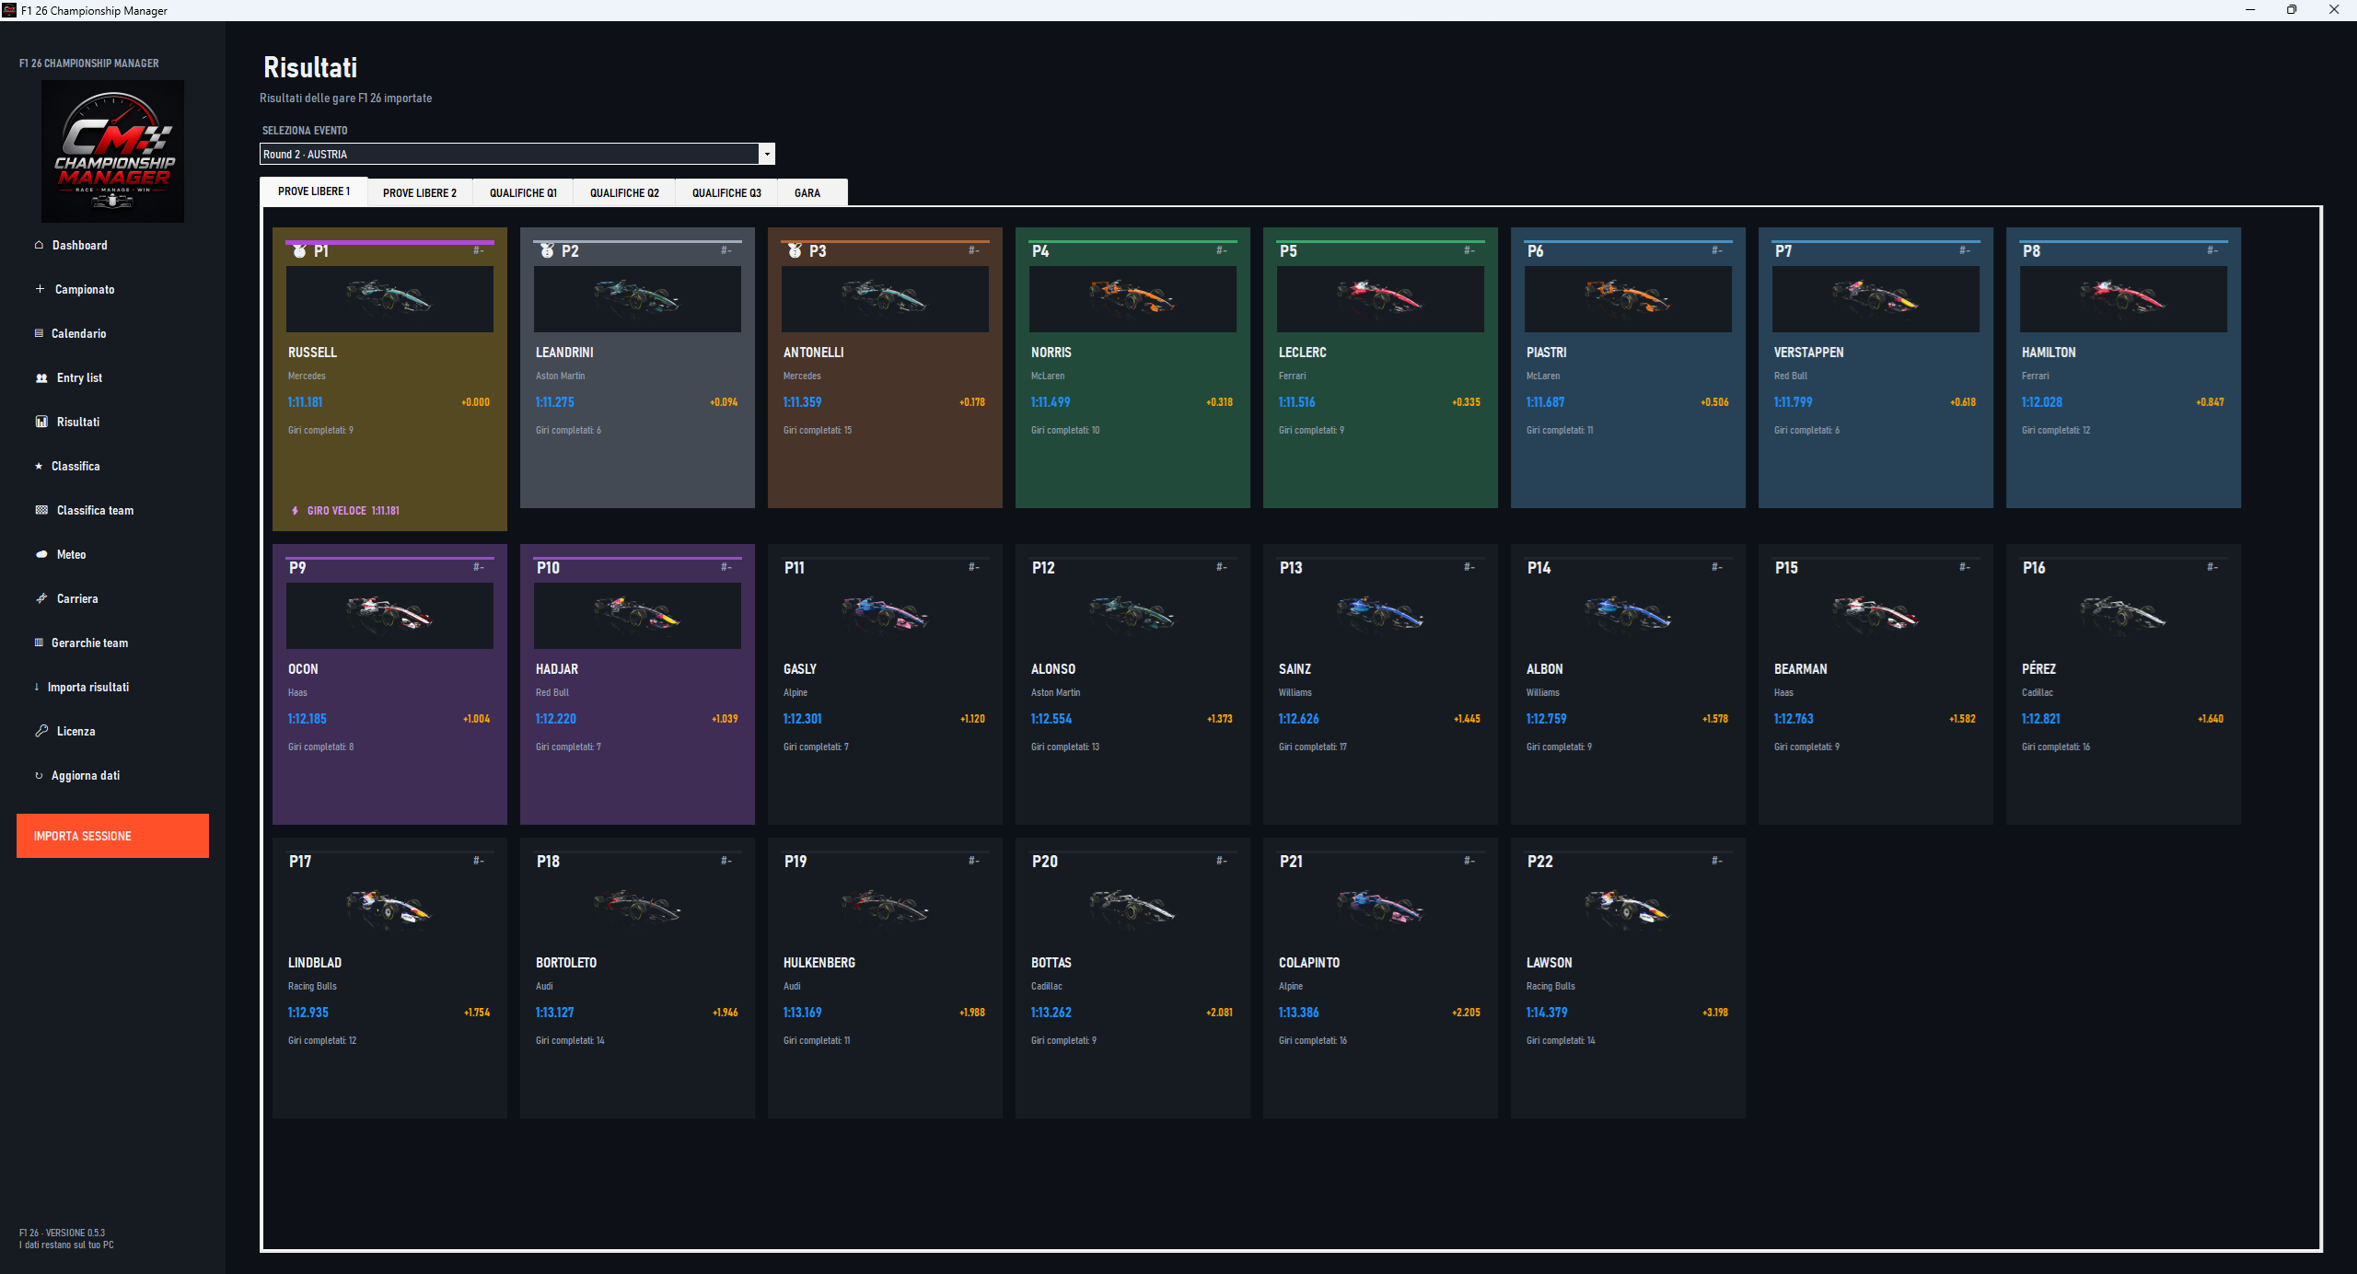Open the Qualifiche Q2 tab
The height and width of the screenshot is (1274, 2357).
pyautogui.click(x=624, y=192)
